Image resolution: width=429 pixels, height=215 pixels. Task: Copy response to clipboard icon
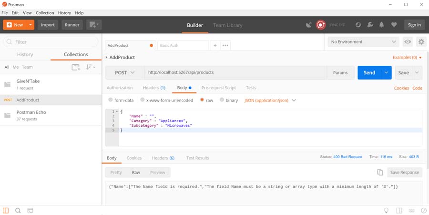(x=380, y=173)
